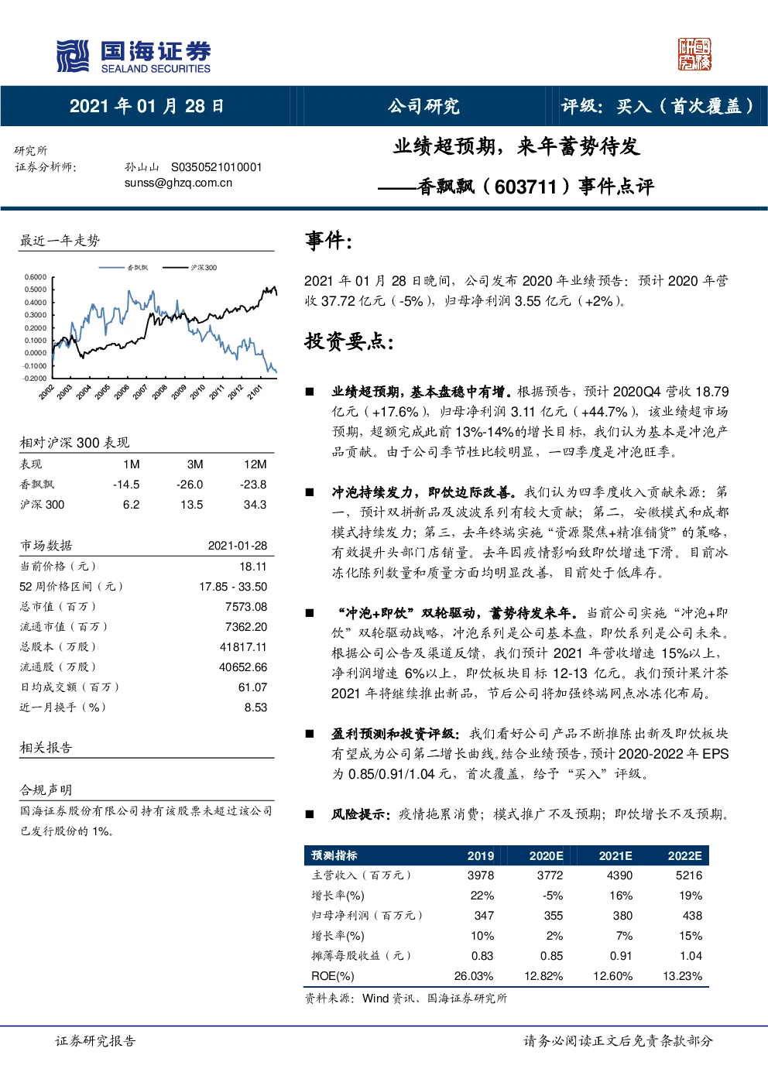The width and height of the screenshot is (768, 1086).
Task: Click the 投资要点： section heading
Action: 350,341
